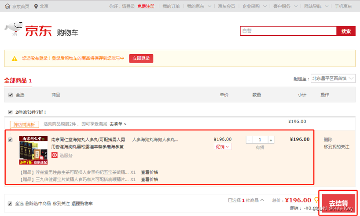360x216 pixels.
Task: Click the 请登录 link
Action: pos(129,7)
